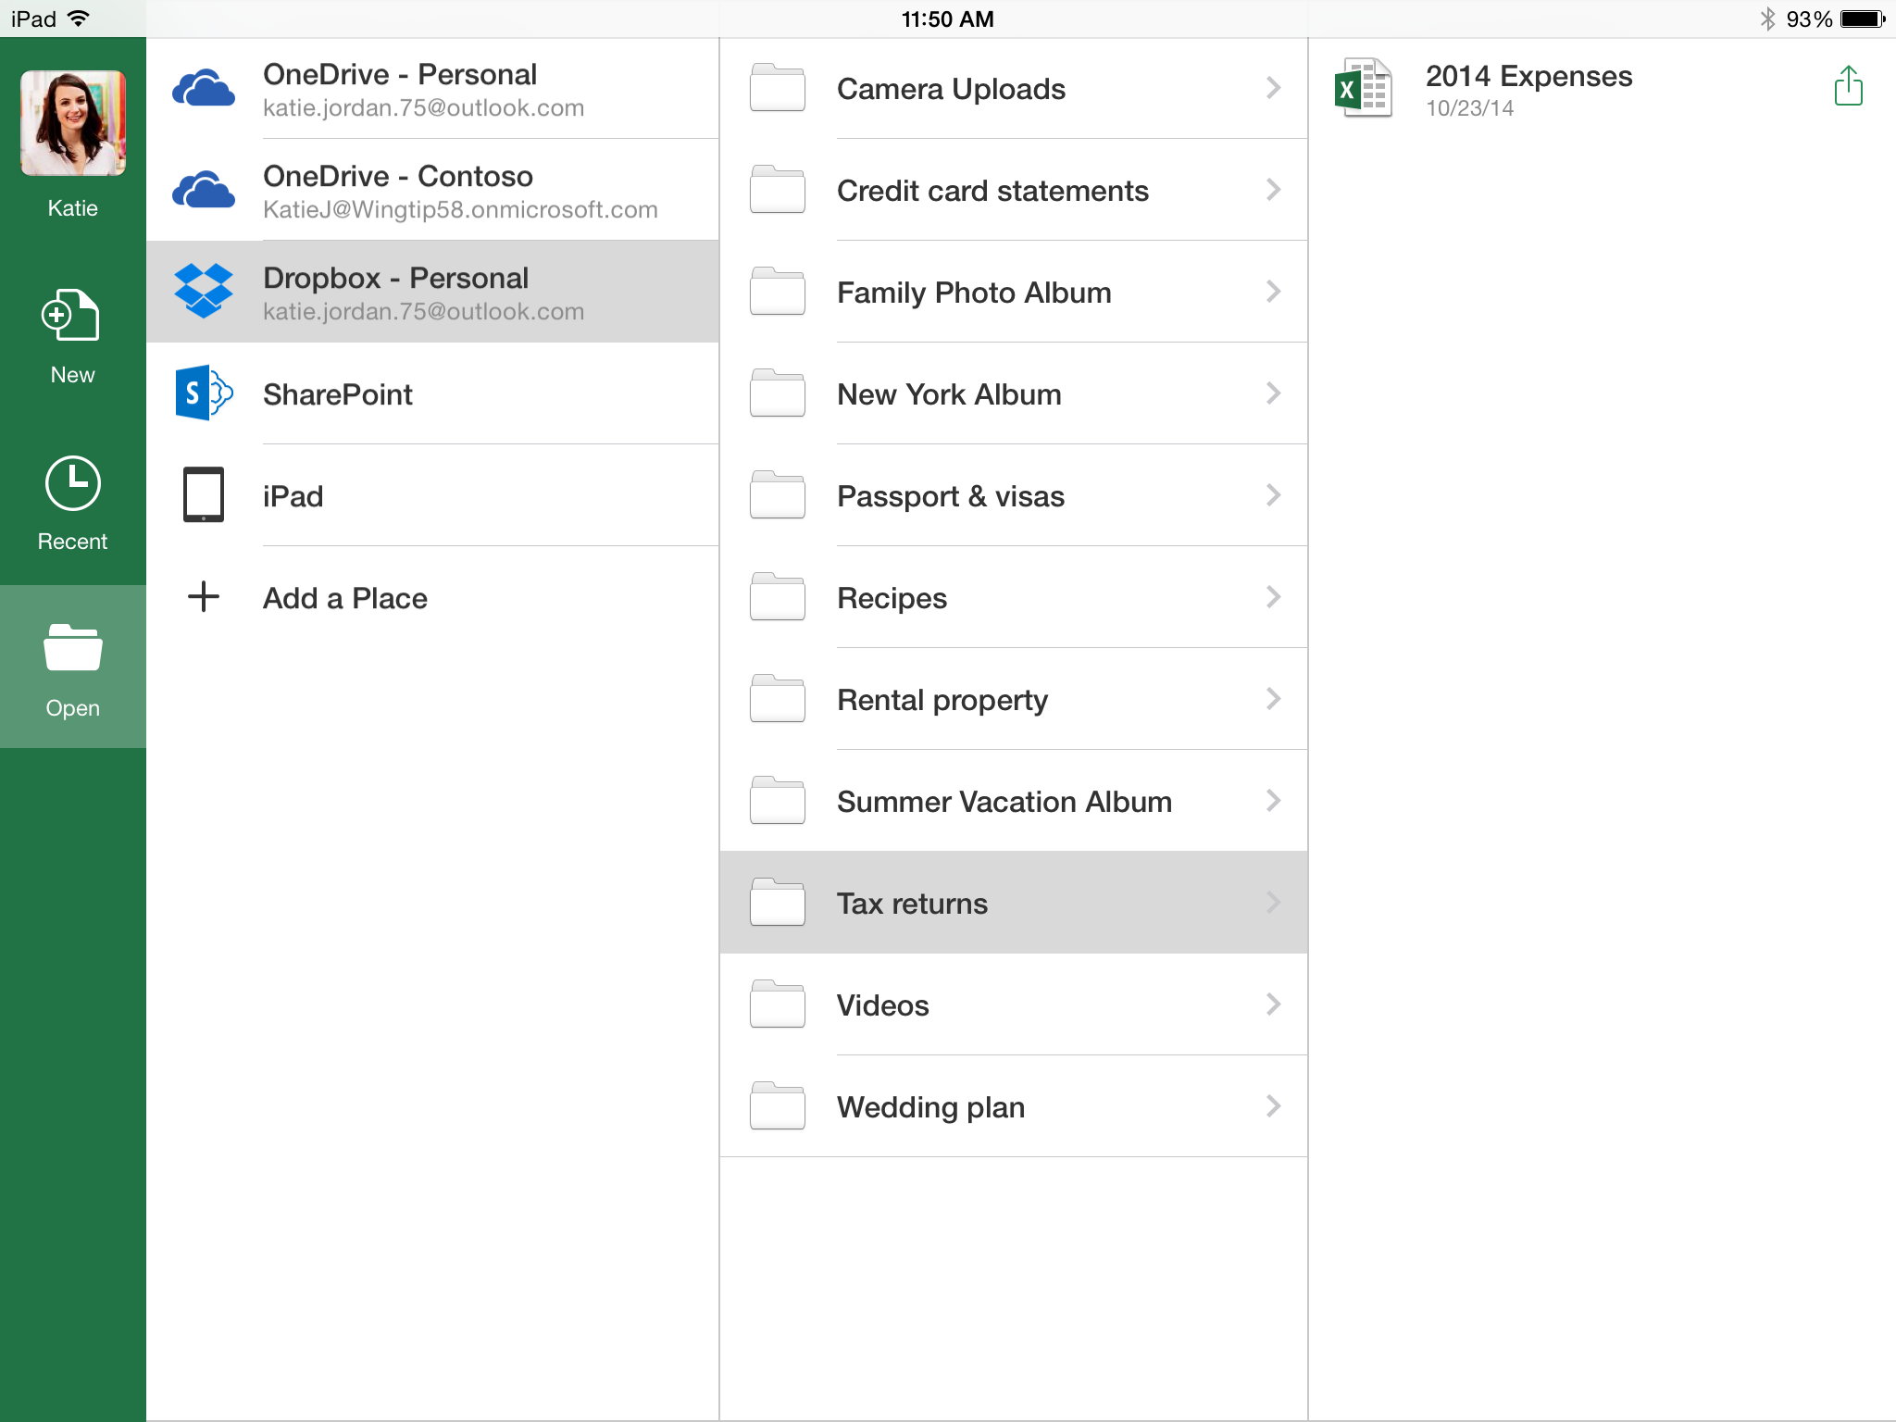Screen dimensions: 1896x1422
Task: Select the Recent clock icon
Action: (x=72, y=483)
